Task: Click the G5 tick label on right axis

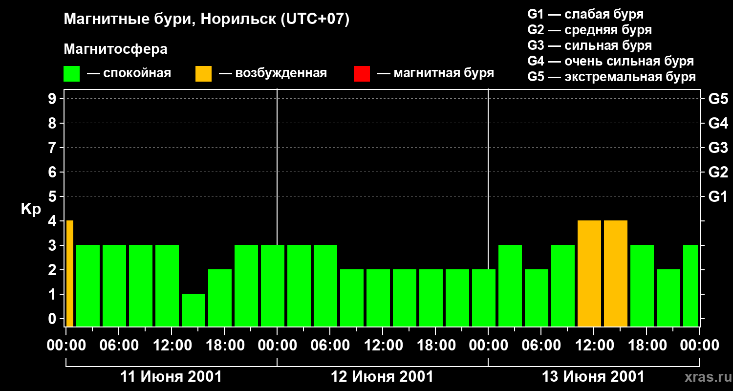Action: (x=718, y=99)
